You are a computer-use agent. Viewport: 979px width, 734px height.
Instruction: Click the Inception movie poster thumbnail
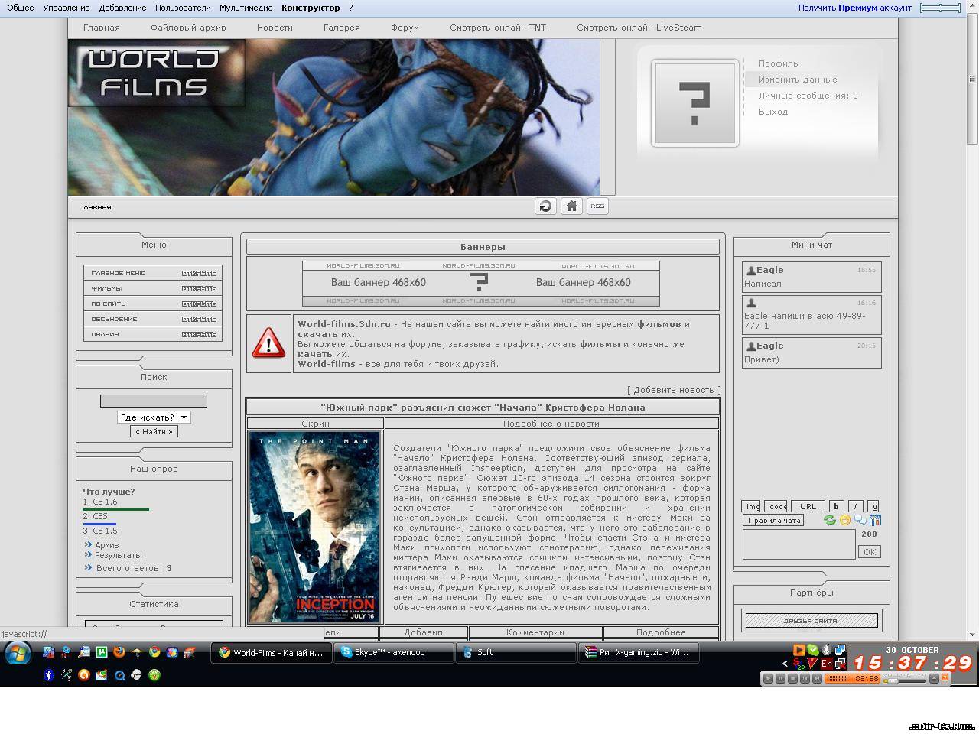(314, 527)
